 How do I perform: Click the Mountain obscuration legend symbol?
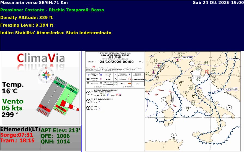pos(101,83)
